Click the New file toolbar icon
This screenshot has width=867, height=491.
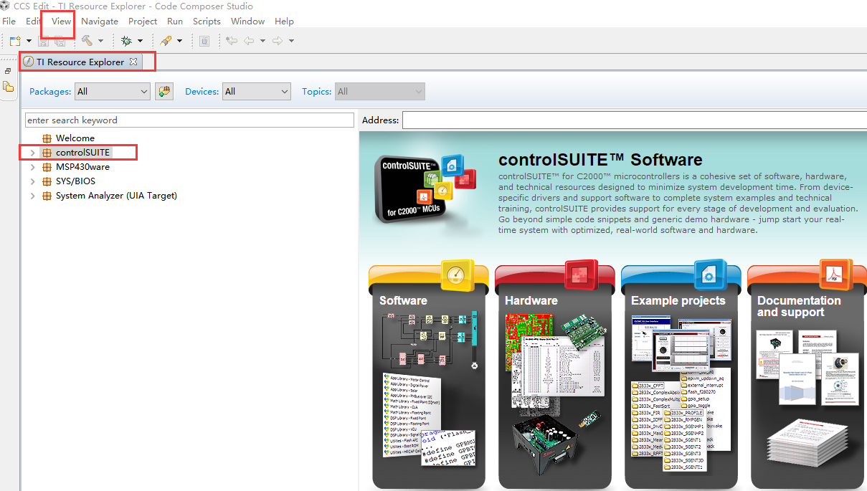point(14,40)
